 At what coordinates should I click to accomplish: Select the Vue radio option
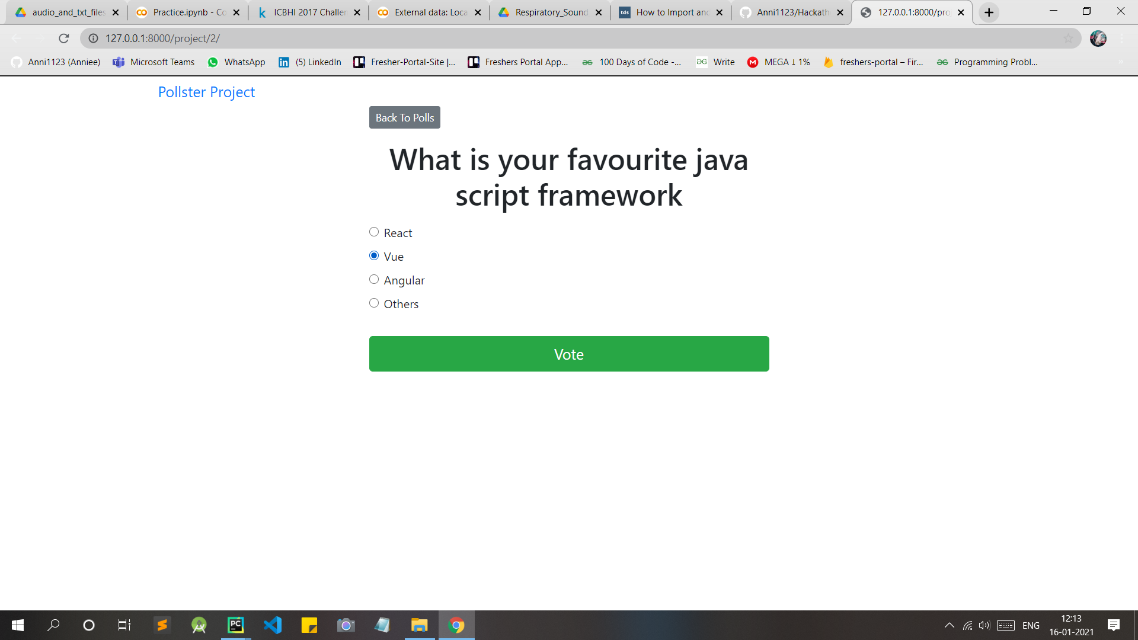click(x=374, y=256)
